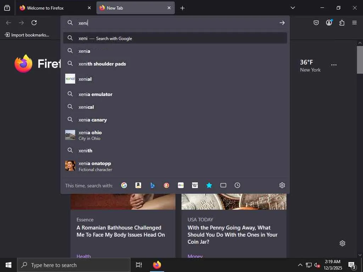Screen dimensions: 363x272
Task: Open the network tray icon
Action: click(309, 265)
